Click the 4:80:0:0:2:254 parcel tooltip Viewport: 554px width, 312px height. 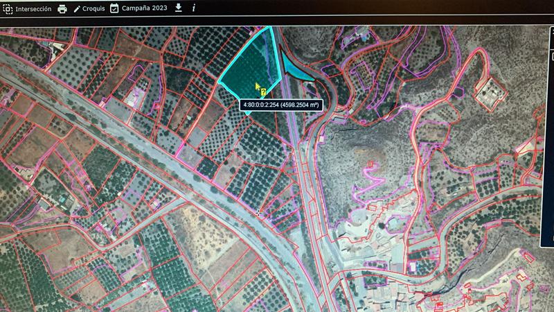282,105
